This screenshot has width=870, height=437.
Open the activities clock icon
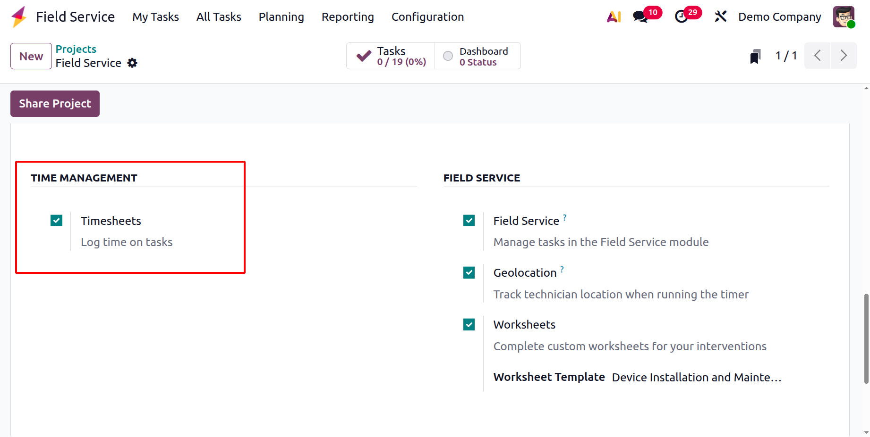(x=681, y=17)
